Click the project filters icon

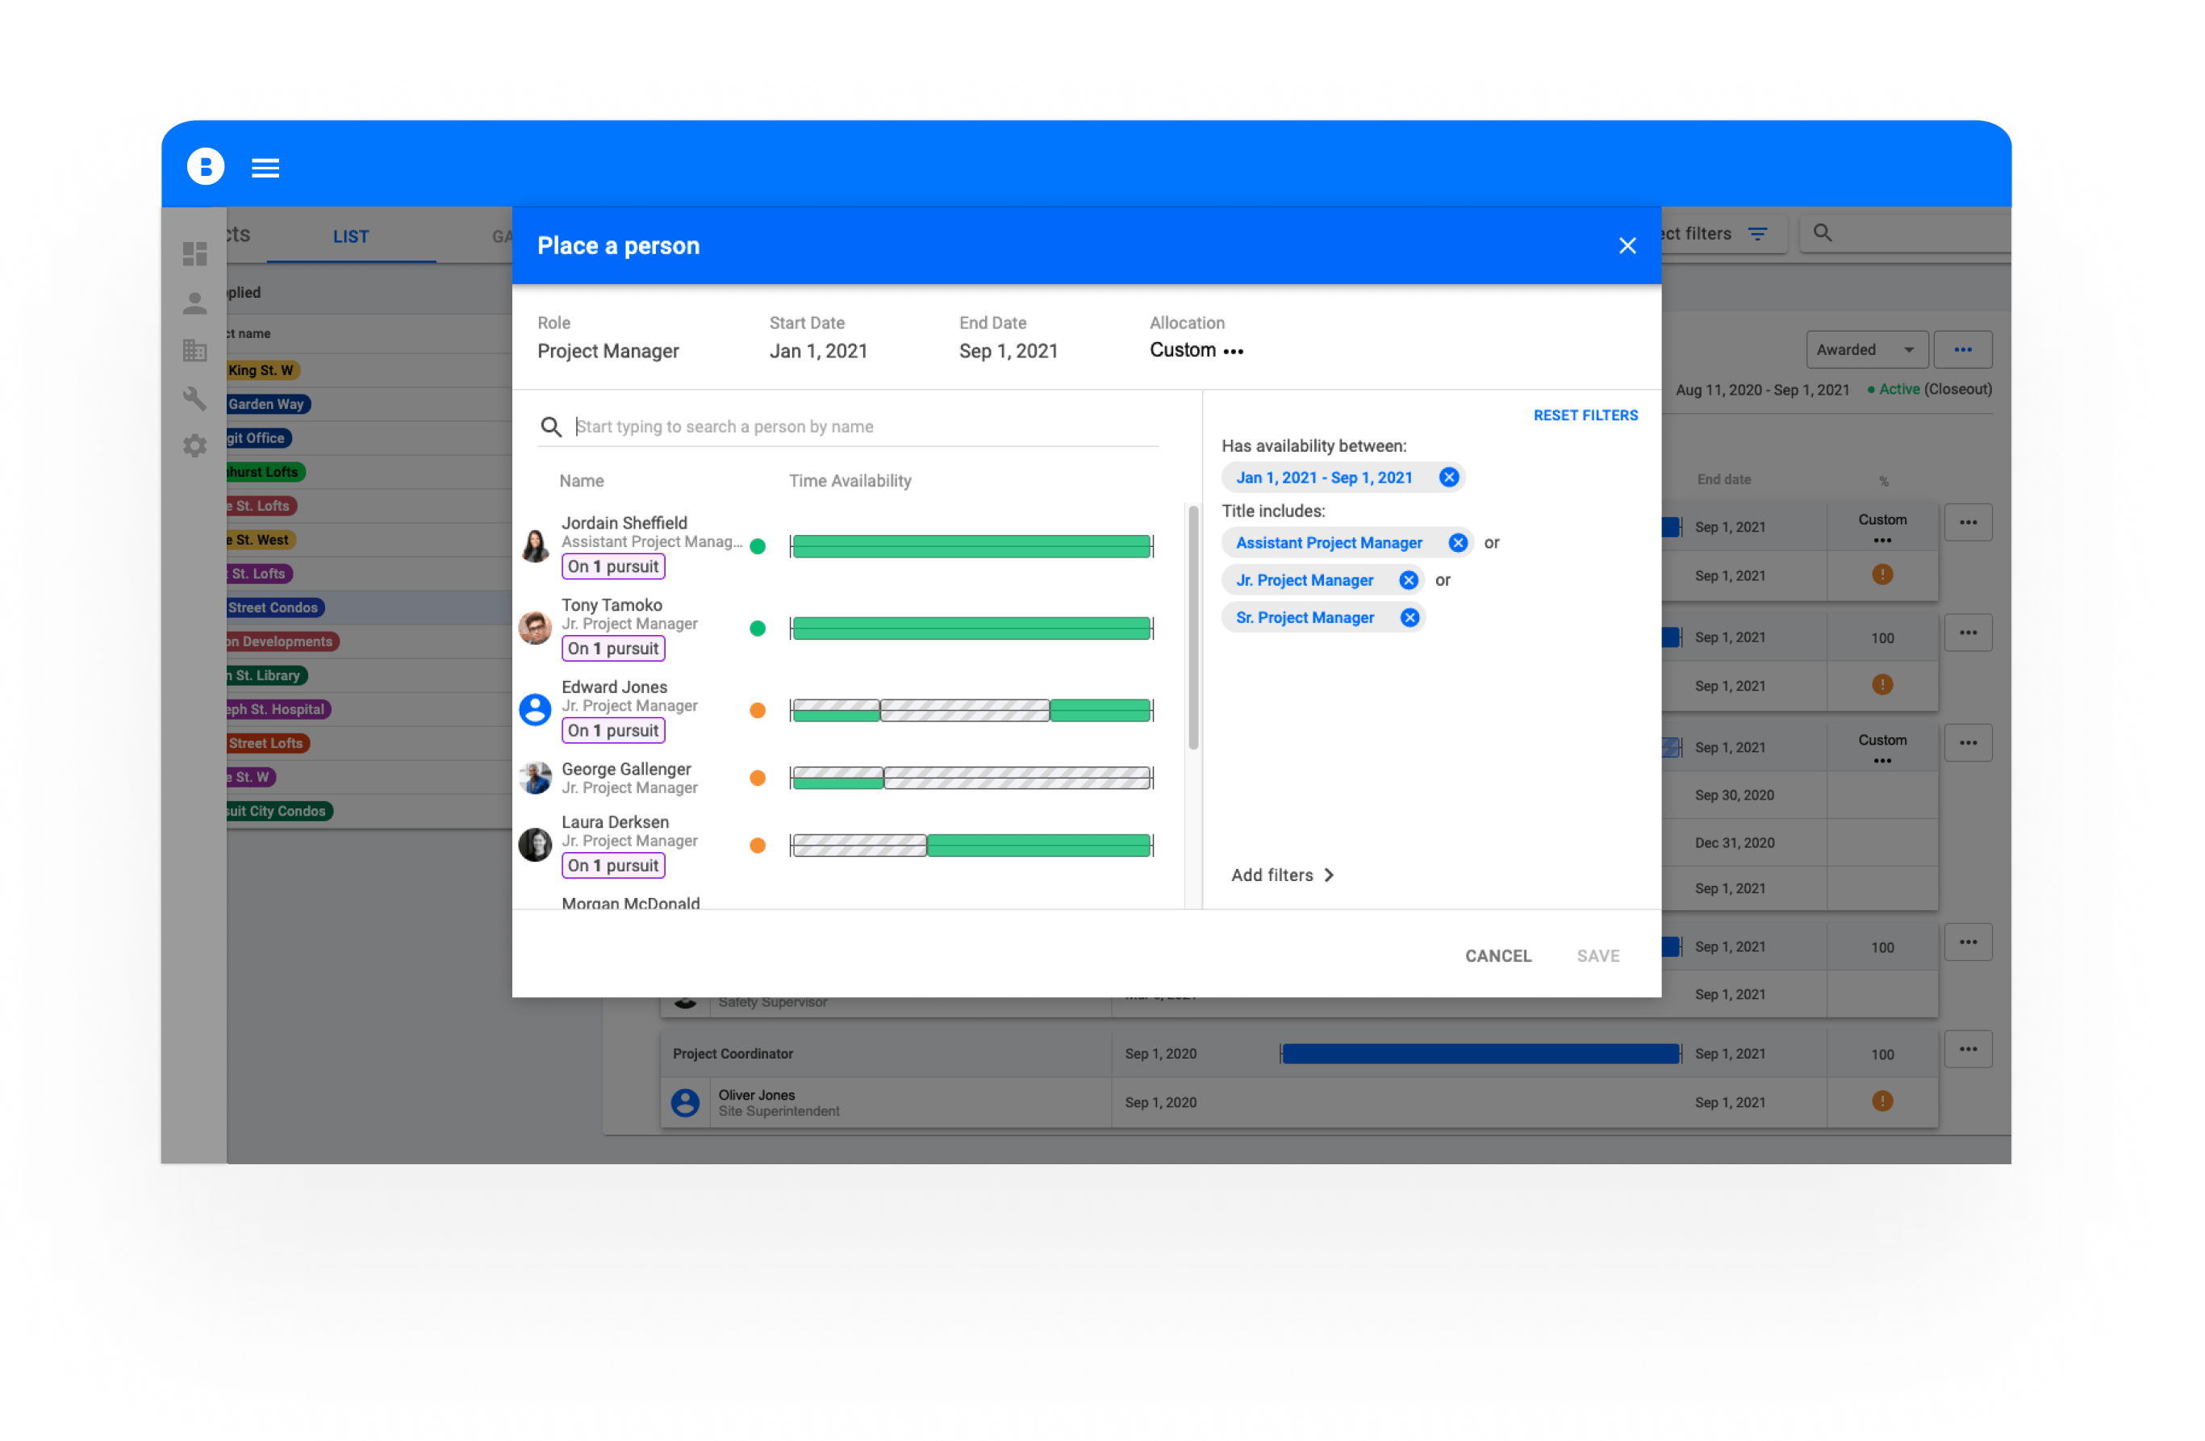tap(1756, 233)
